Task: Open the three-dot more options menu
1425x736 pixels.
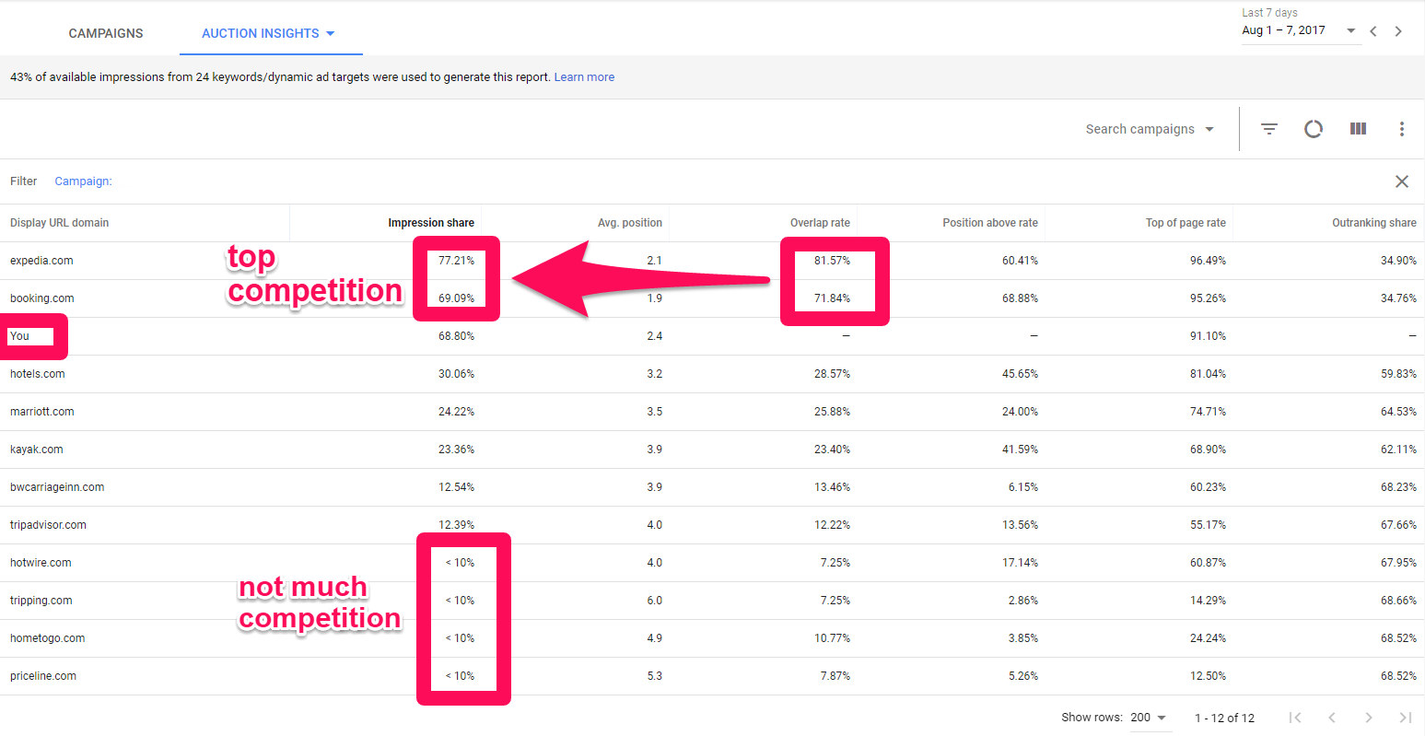Action: point(1402,129)
